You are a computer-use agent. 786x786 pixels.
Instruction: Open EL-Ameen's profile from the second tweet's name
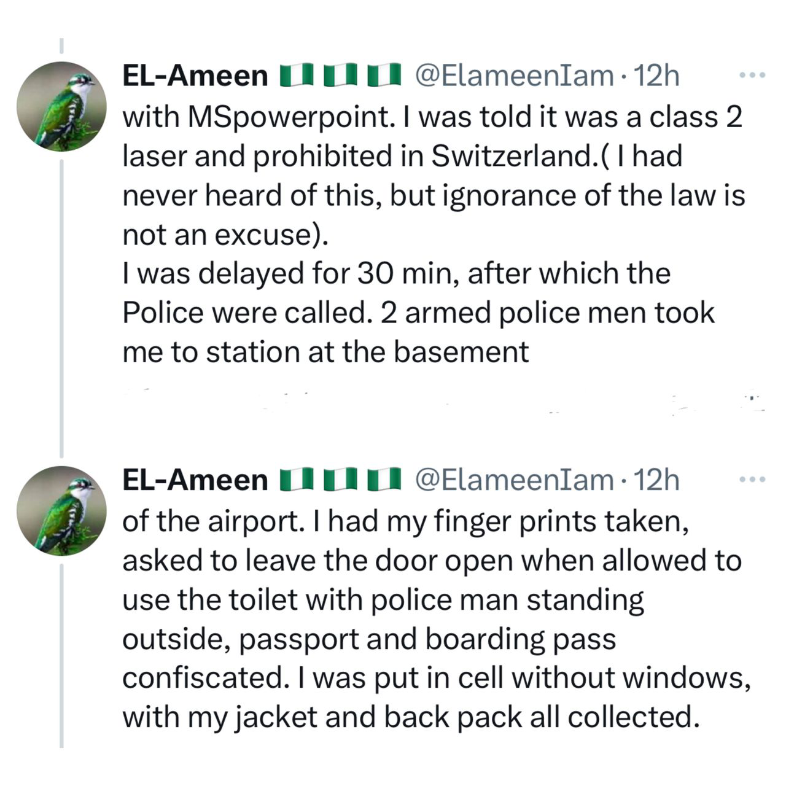pos(195,480)
